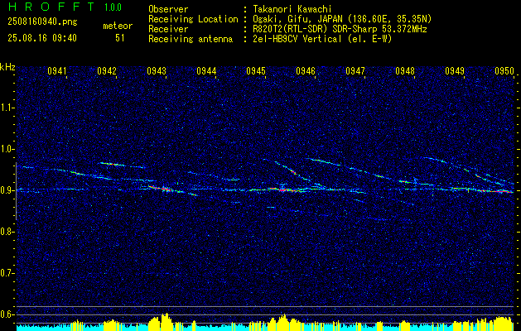
Task: Click the 0943 time marker
Action: pos(157,70)
